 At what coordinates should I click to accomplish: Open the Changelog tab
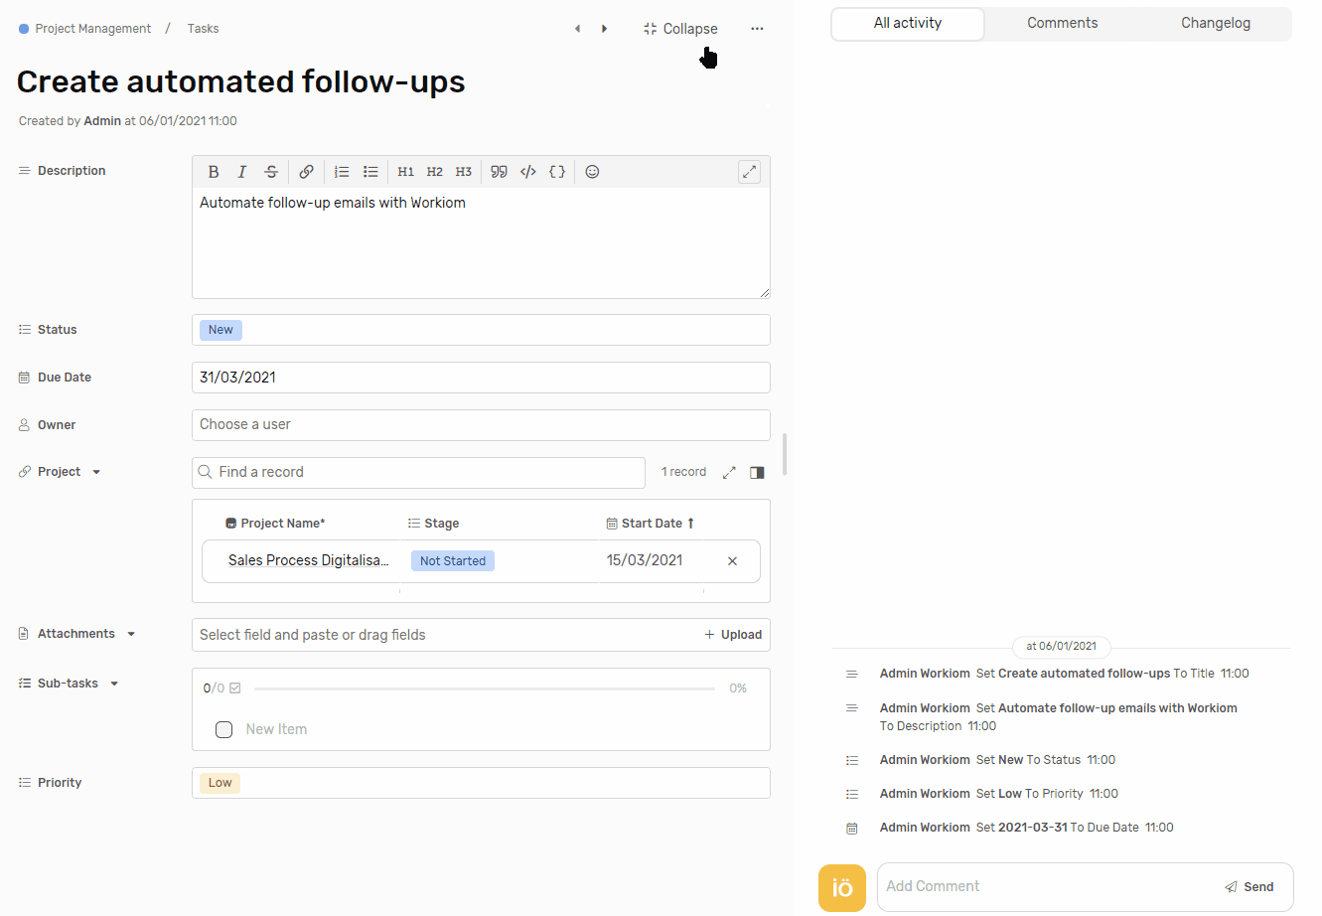point(1215,23)
